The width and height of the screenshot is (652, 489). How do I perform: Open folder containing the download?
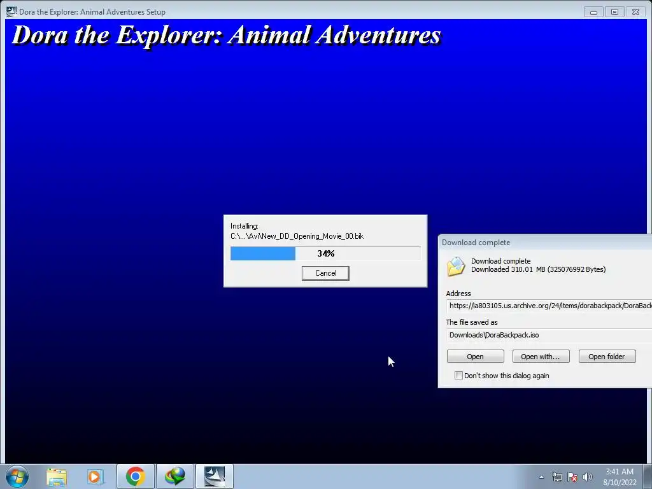607,357
